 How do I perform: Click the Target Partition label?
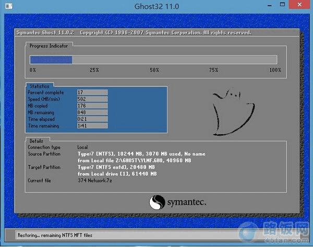tap(45, 167)
